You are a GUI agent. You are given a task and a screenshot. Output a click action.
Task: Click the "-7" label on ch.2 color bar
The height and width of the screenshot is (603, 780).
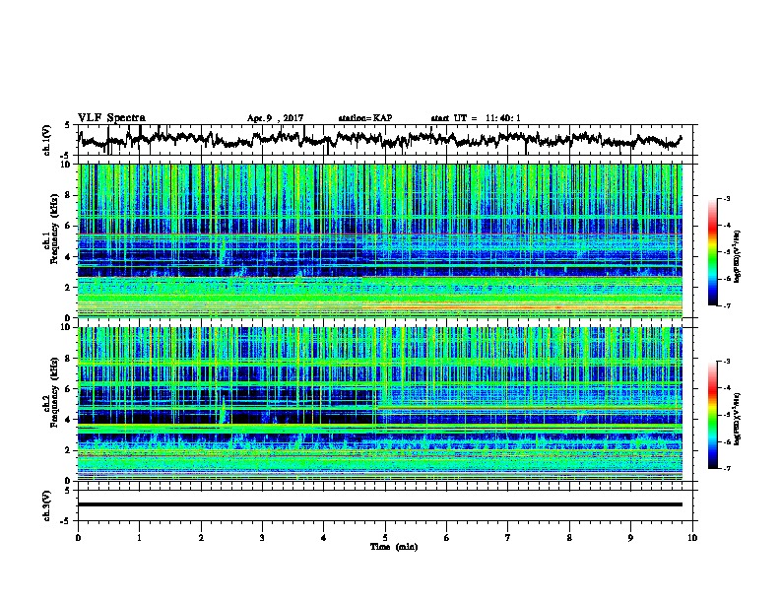click(726, 469)
